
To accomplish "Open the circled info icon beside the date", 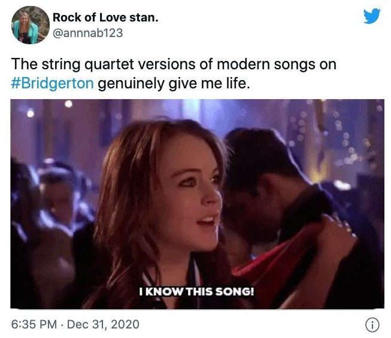I will tap(372, 325).
